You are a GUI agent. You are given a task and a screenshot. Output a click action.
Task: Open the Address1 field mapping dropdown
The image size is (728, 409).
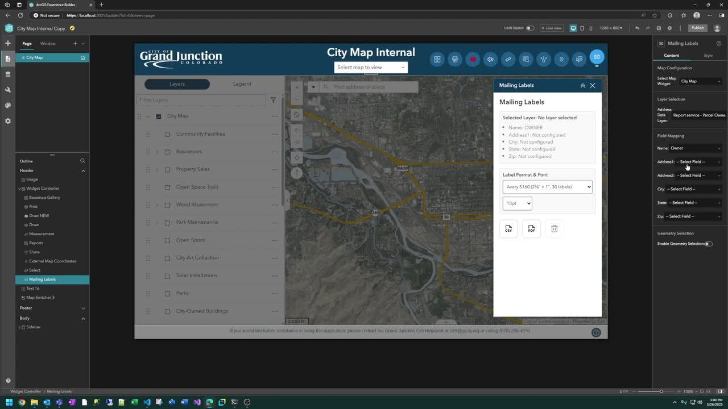point(698,162)
